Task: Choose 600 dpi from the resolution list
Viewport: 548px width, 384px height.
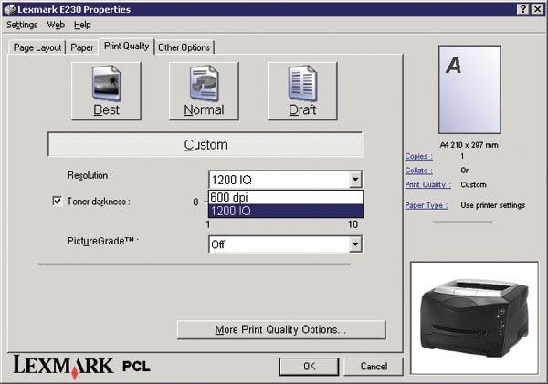Action: pyautogui.click(x=286, y=197)
